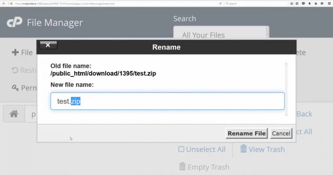Click the Empty Trash icon
The image size is (333, 175).
[x=182, y=167]
